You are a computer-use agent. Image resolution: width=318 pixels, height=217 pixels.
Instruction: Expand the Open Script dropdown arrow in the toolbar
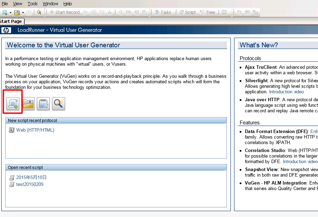pos(23,12)
